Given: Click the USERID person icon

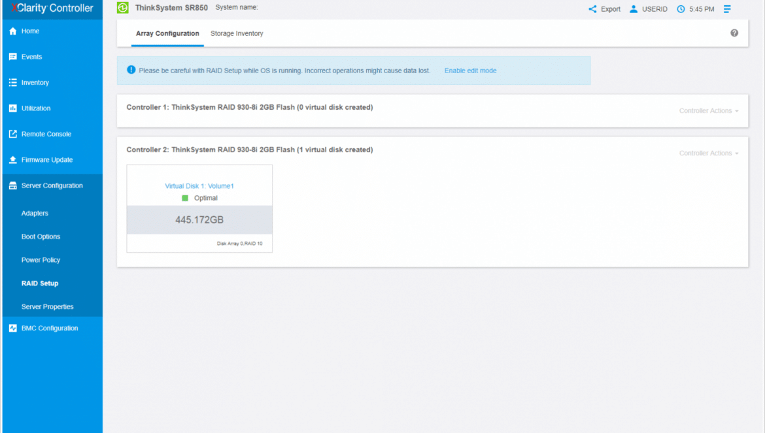Looking at the screenshot, I should (634, 8).
